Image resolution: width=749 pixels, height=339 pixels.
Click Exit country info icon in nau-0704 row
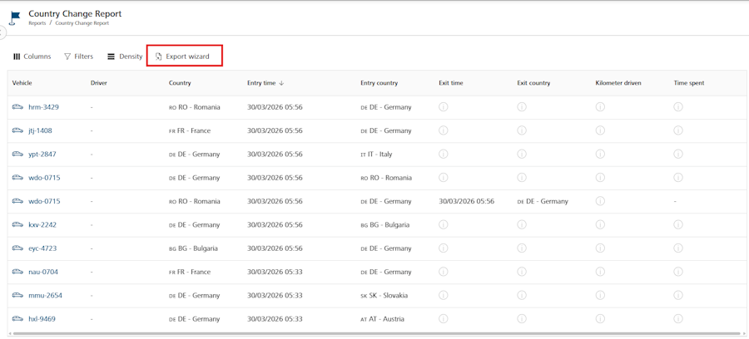click(522, 272)
